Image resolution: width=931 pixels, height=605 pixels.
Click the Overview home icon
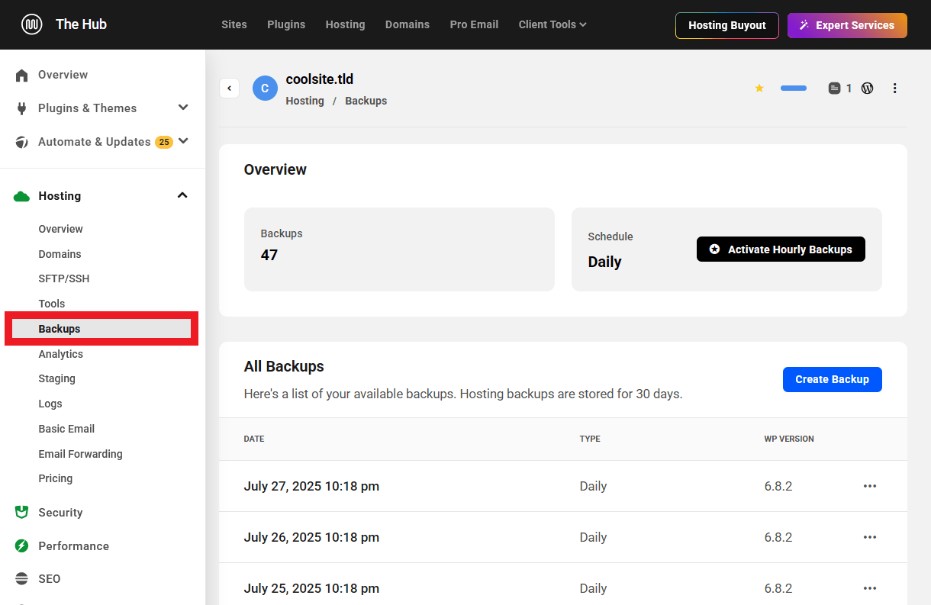click(21, 74)
